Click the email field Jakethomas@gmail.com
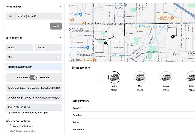This screenshot has width=195, height=134. click(34, 67)
